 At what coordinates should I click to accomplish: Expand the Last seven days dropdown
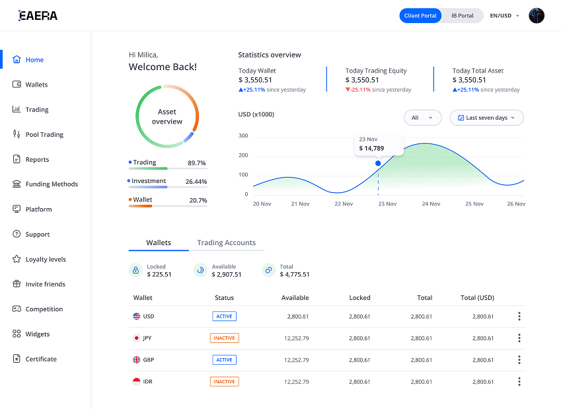(486, 118)
